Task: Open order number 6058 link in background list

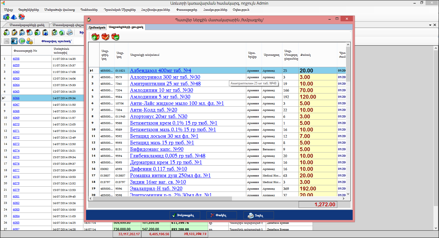Action: pyautogui.click(x=16, y=59)
